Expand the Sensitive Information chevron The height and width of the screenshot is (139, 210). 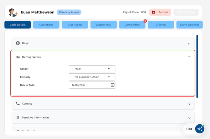[x=189, y=118]
